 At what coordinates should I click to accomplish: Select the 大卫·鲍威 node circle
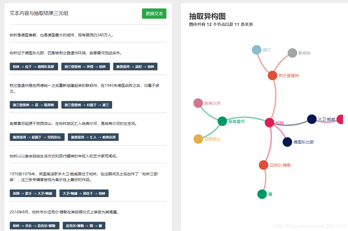(312, 119)
